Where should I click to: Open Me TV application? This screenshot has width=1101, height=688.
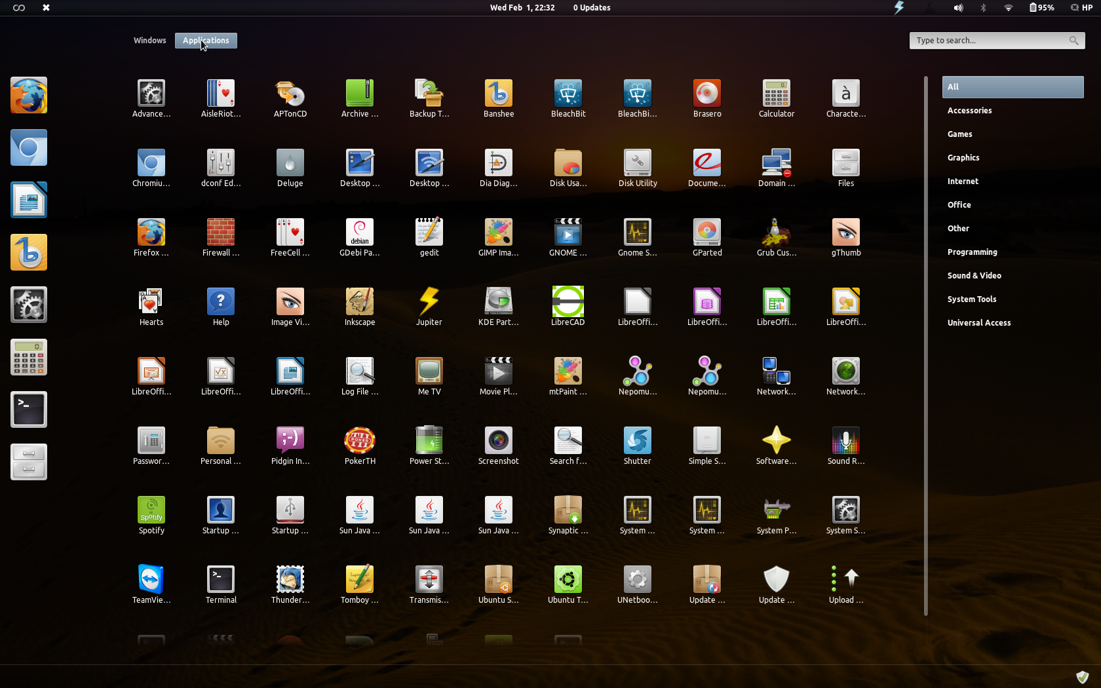(429, 377)
